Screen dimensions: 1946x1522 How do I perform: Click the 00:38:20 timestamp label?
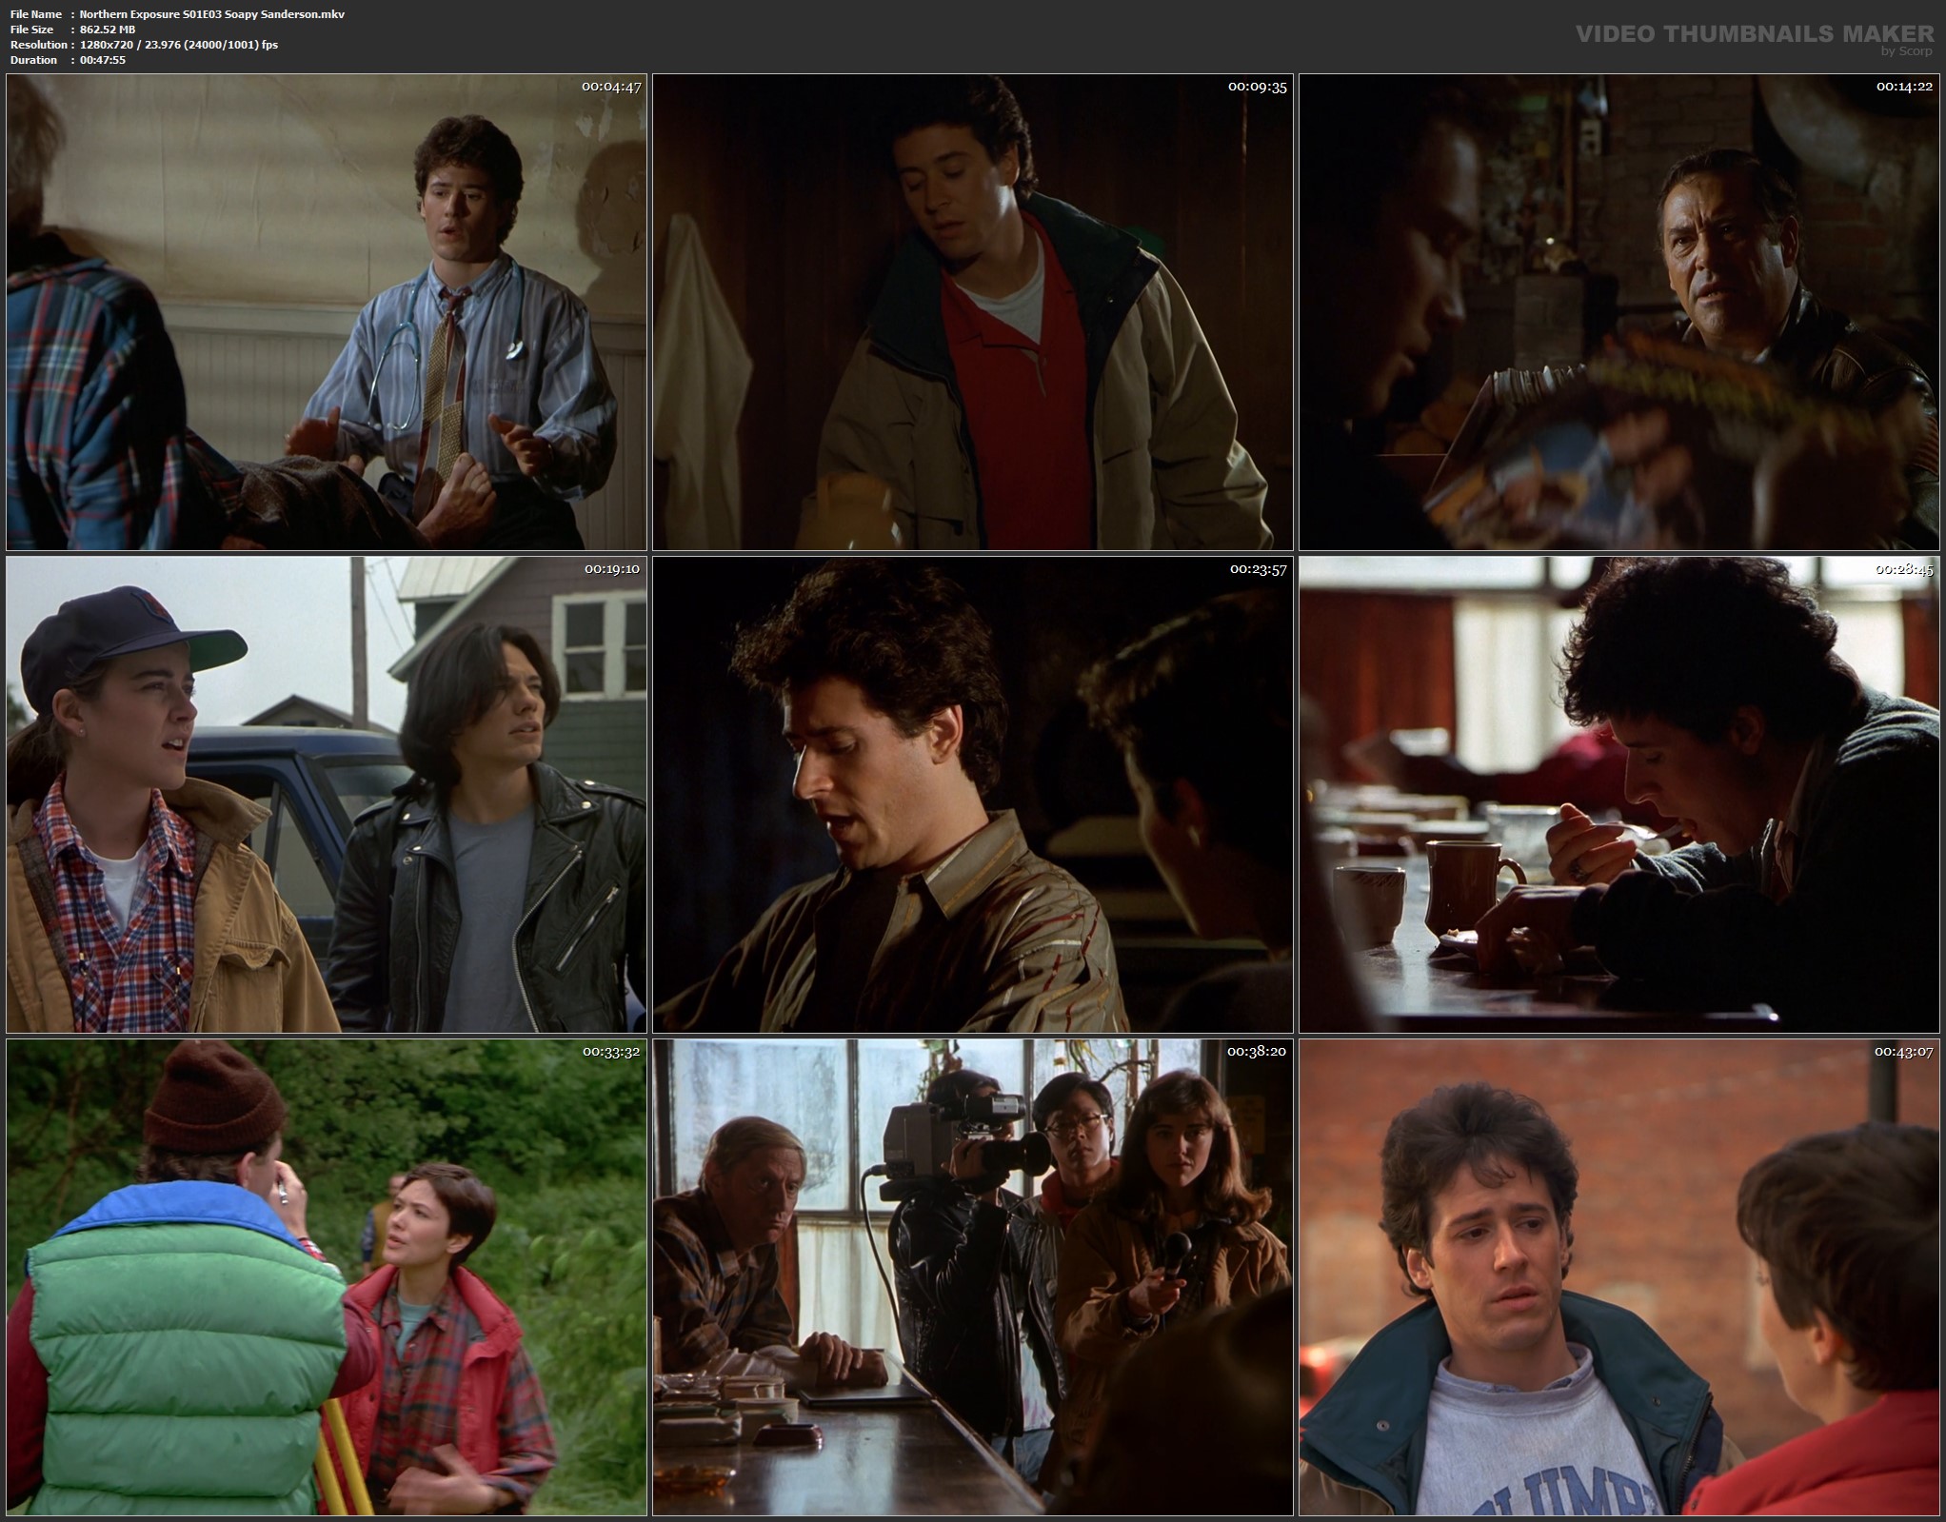[1258, 1052]
